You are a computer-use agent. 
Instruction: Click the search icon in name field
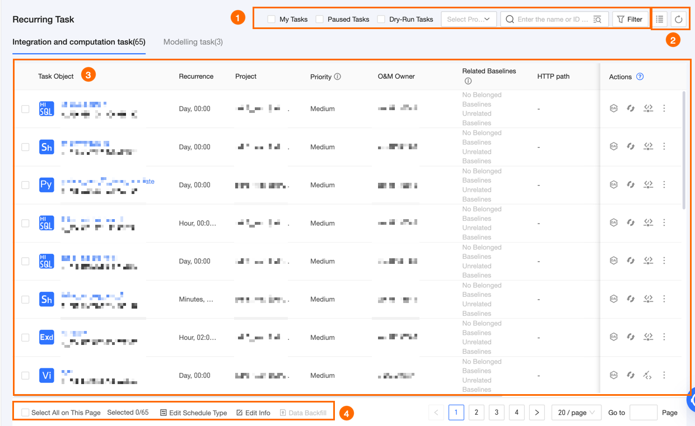pyautogui.click(x=598, y=20)
